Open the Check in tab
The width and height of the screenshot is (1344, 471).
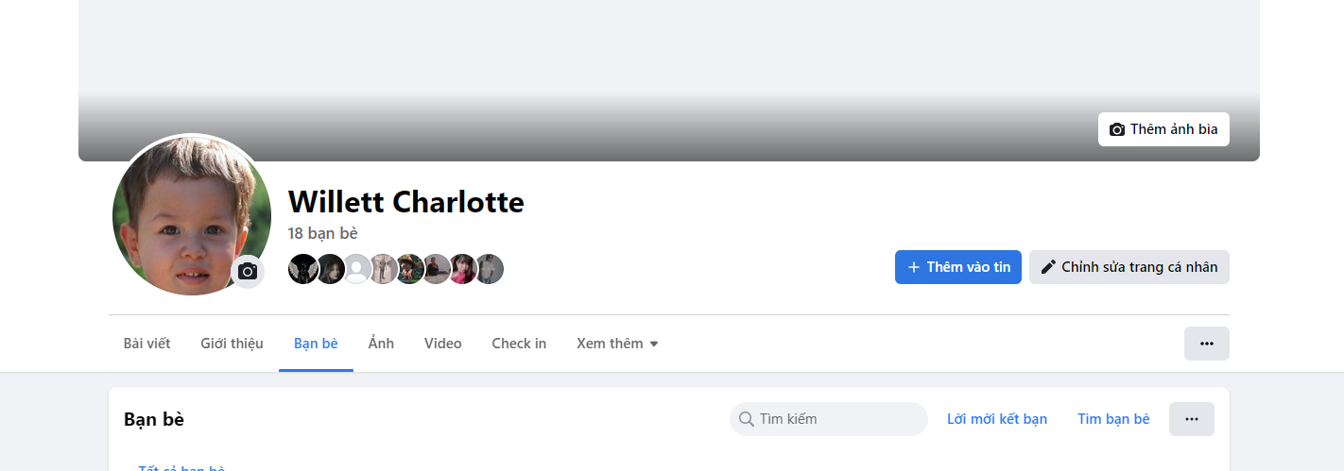click(x=519, y=344)
